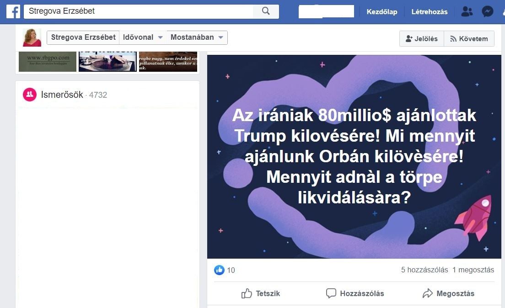This screenshot has width=505, height=308.
Task: Open the friend requests icon
Action: pyautogui.click(x=467, y=12)
